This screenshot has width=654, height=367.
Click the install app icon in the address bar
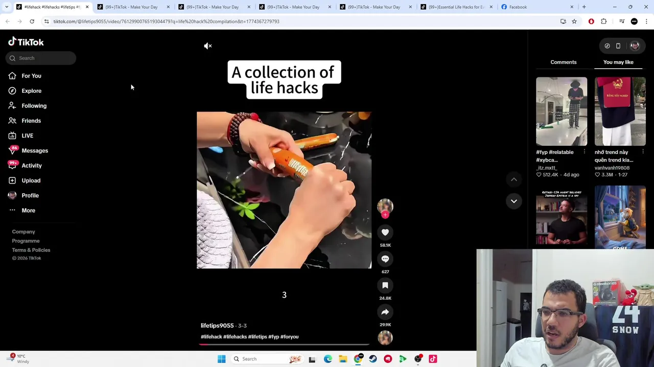click(563, 21)
